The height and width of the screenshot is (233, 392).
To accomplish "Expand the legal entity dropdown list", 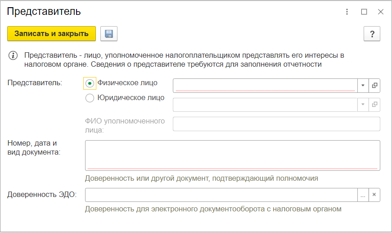I will tap(363, 105).
